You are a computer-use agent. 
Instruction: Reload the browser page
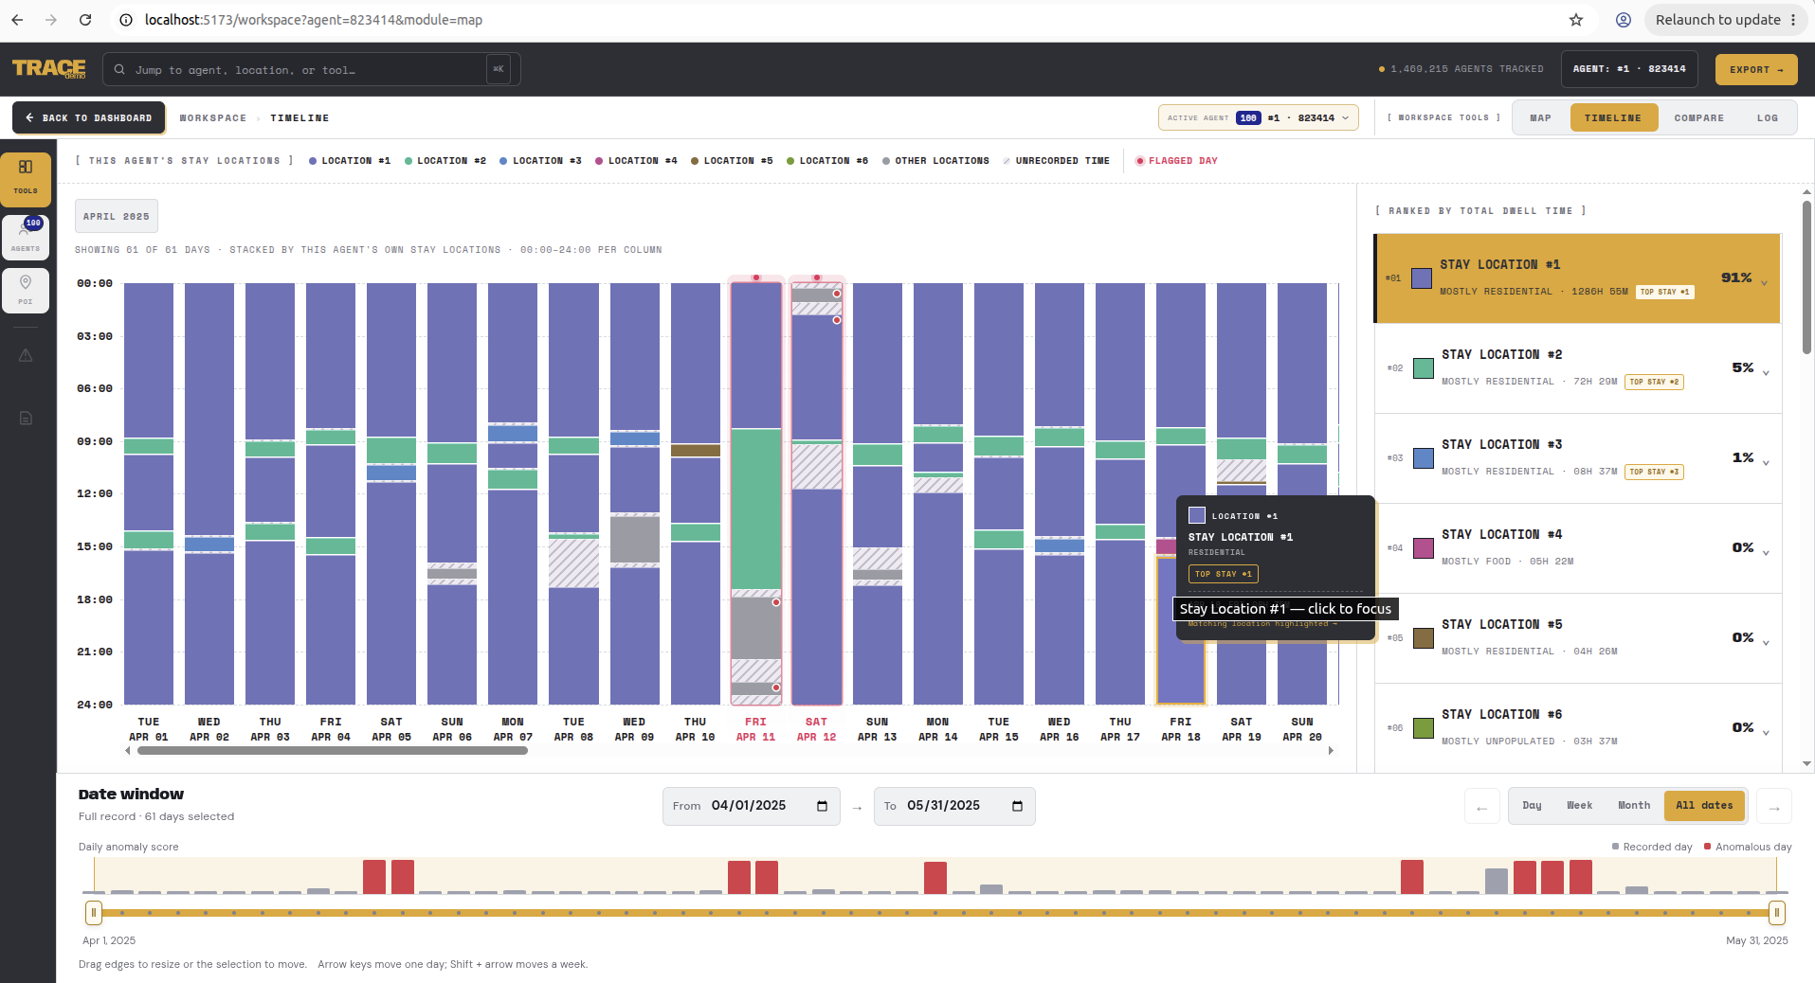(x=85, y=20)
